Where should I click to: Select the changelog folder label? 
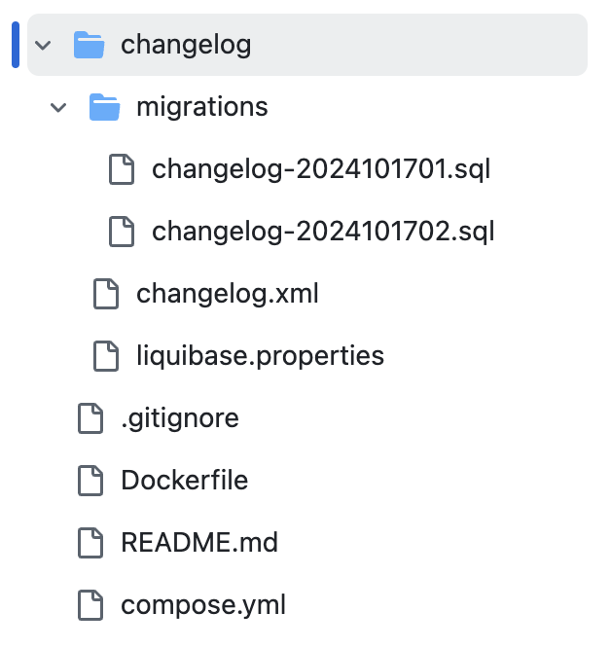(186, 45)
